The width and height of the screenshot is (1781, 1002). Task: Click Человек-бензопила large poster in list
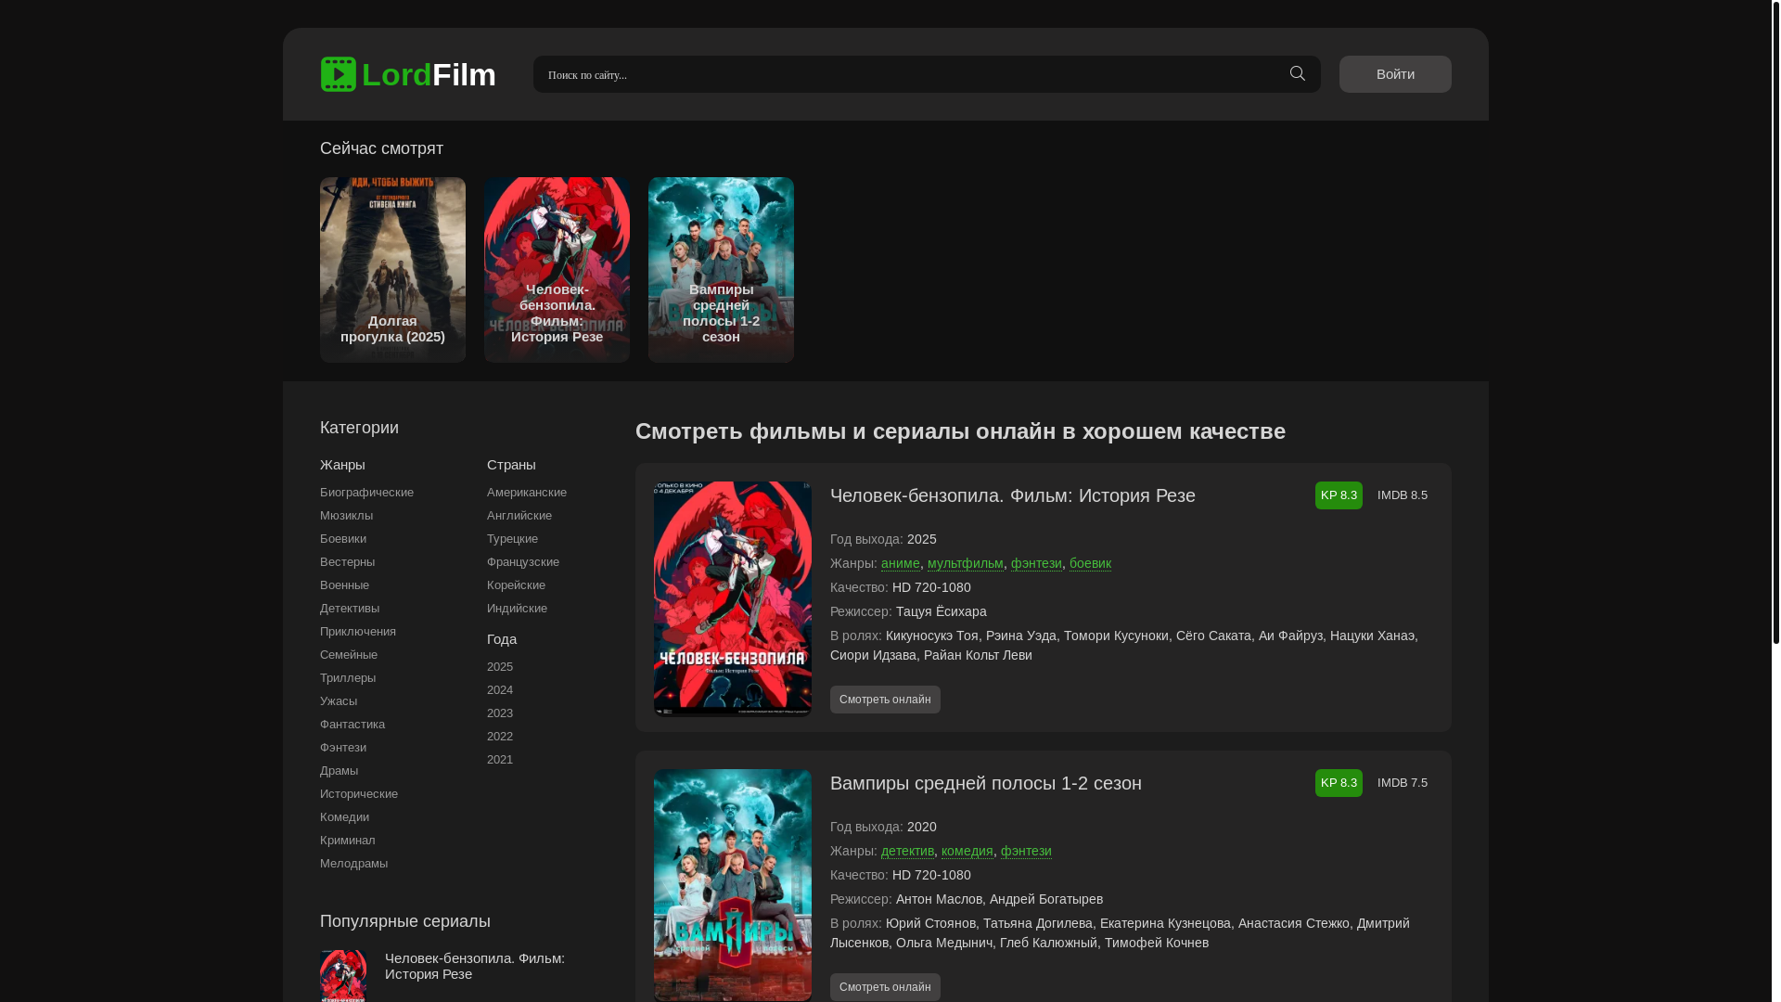pos(733,598)
